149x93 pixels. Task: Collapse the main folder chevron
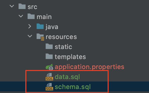(21, 16)
